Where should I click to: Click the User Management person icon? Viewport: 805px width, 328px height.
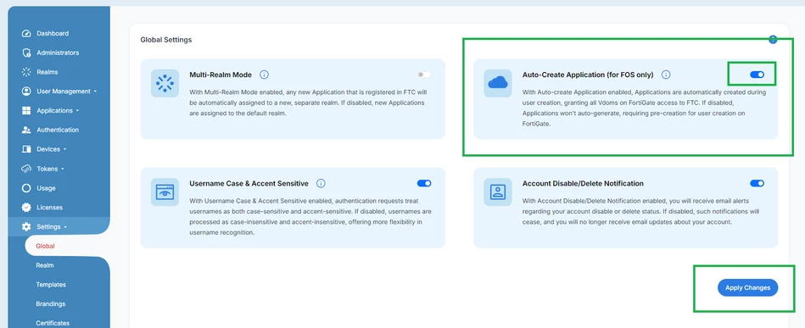(x=26, y=92)
